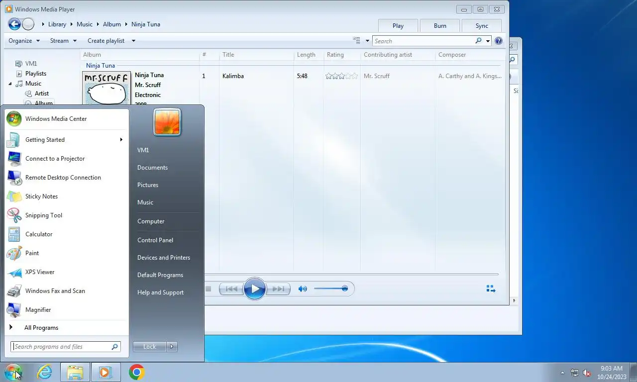This screenshot has width=637, height=382.
Task: Switch to the Play tab
Action: 398,26
